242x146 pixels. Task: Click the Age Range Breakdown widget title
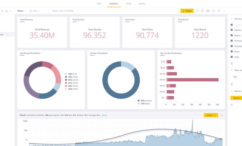[x=30, y=53]
